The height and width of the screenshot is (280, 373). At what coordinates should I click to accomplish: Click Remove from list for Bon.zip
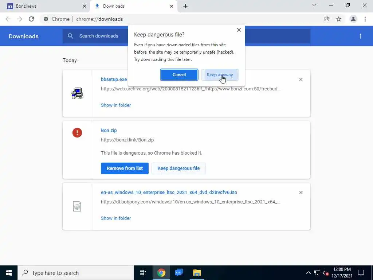point(125,168)
